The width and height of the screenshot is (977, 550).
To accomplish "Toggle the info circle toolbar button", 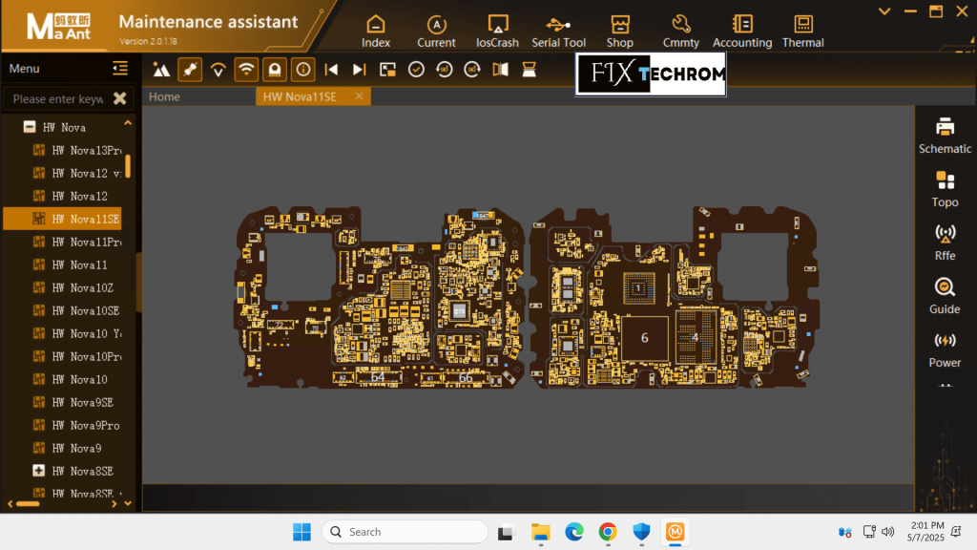I will click(302, 70).
